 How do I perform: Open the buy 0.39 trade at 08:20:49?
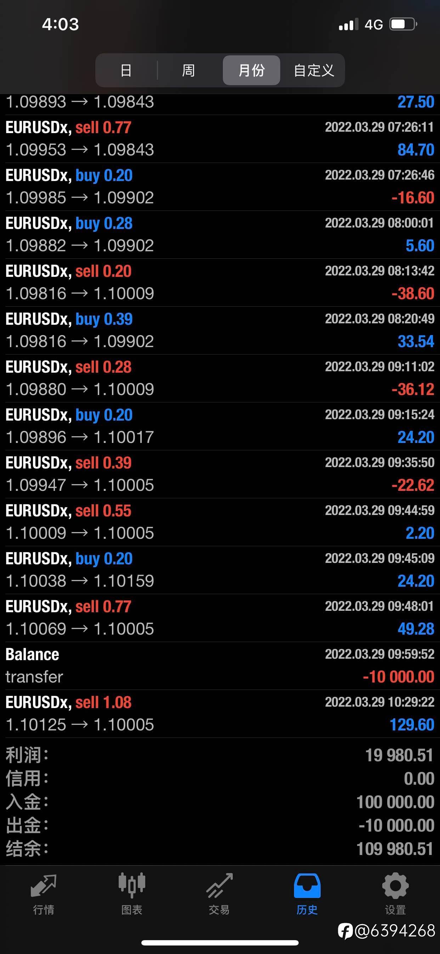[x=220, y=330]
